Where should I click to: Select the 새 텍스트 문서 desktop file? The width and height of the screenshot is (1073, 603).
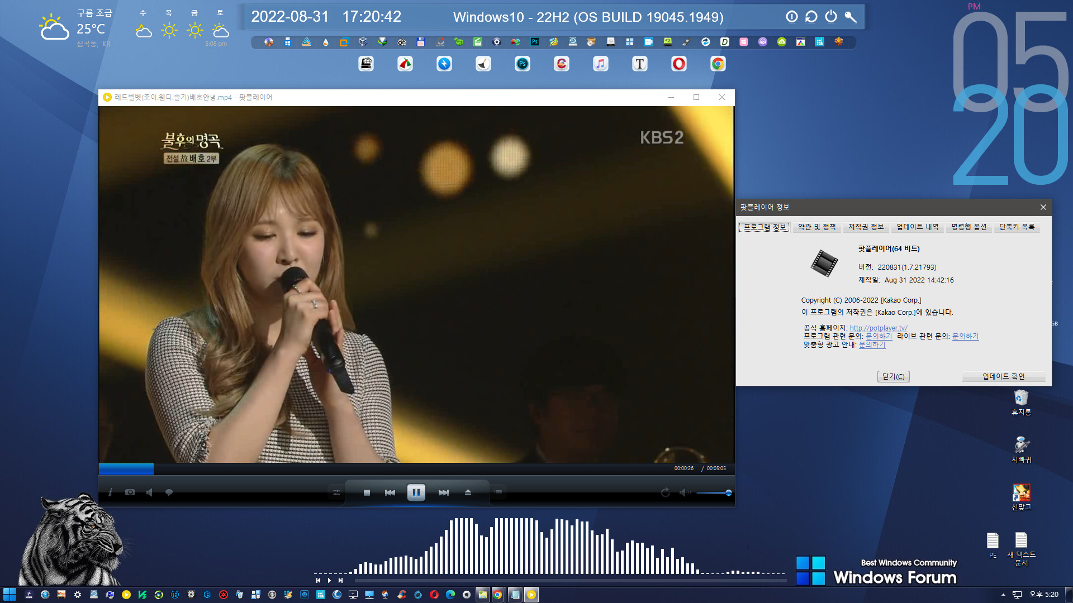pos(1021,549)
